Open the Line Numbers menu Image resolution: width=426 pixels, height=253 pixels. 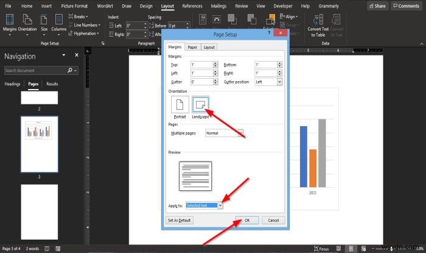click(85, 25)
